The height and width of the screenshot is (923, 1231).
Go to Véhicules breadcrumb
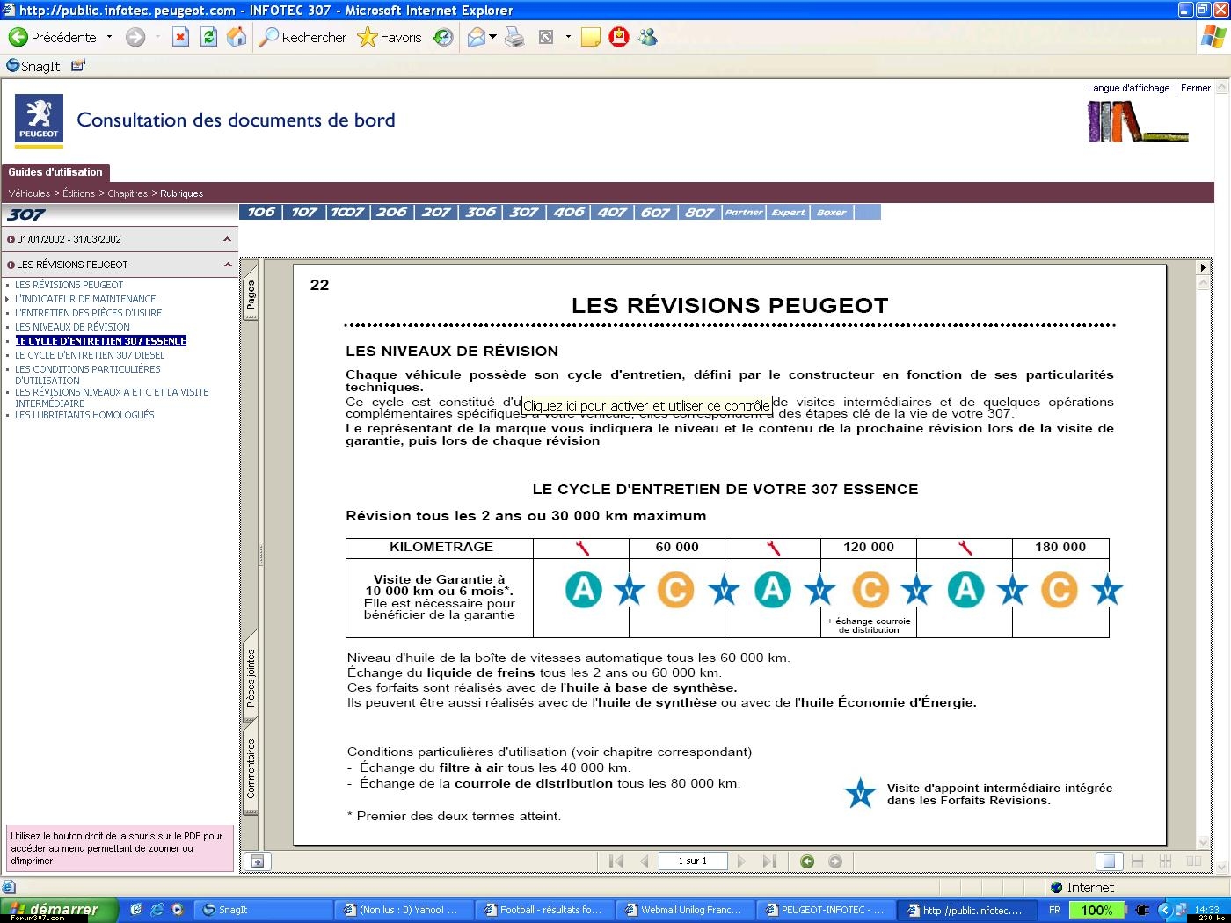tap(29, 193)
